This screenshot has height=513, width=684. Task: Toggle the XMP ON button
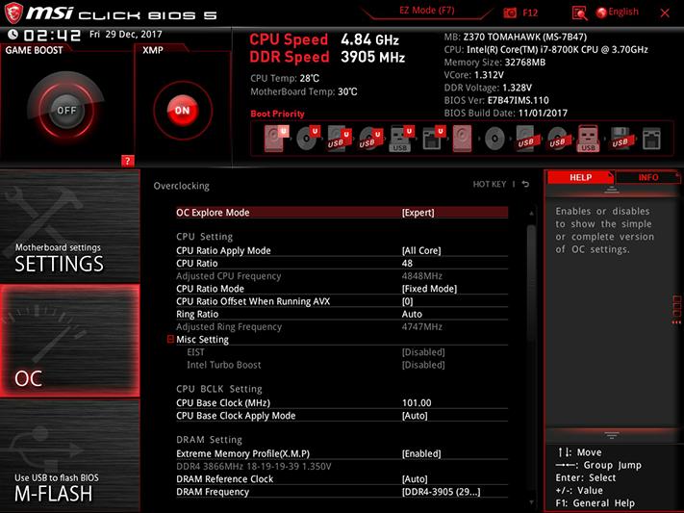[183, 110]
